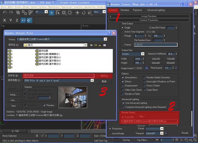Click the Redo arrow in main toolbar

click(x=11, y=12)
